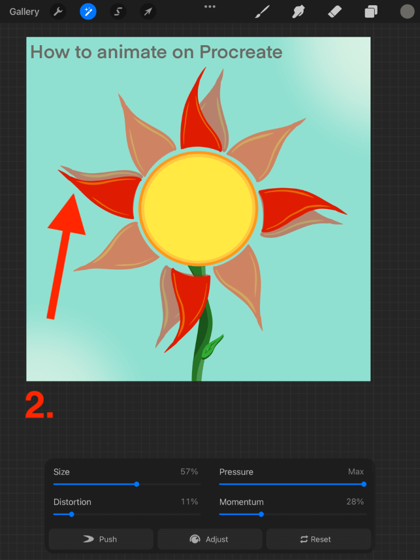Tap the green leaf on the stem
This screenshot has width=420, height=560.
212,348
